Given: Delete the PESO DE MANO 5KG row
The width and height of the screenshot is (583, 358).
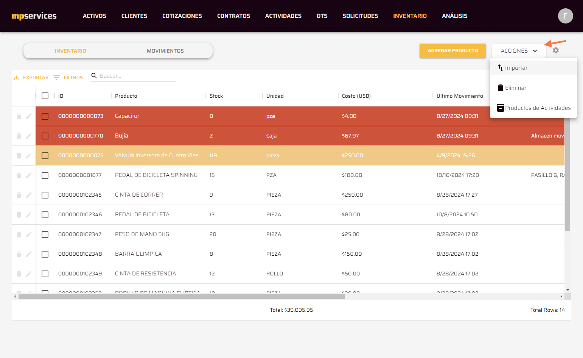Looking at the screenshot, I should pyautogui.click(x=19, y=234).
